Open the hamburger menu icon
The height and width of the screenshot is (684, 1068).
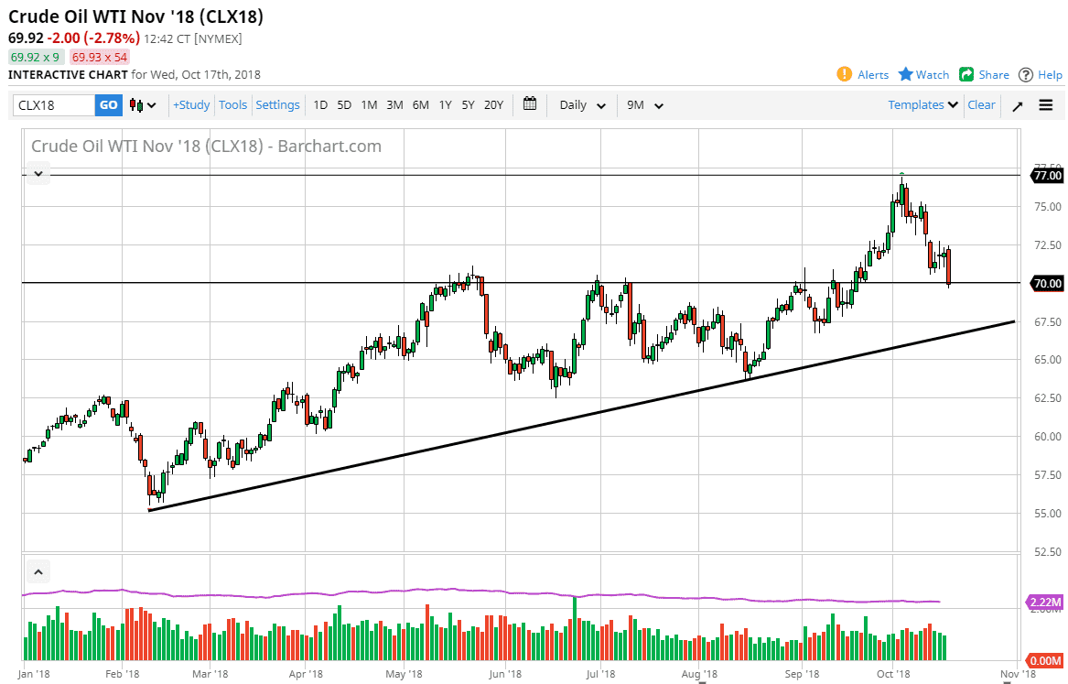click(1045, 105)
